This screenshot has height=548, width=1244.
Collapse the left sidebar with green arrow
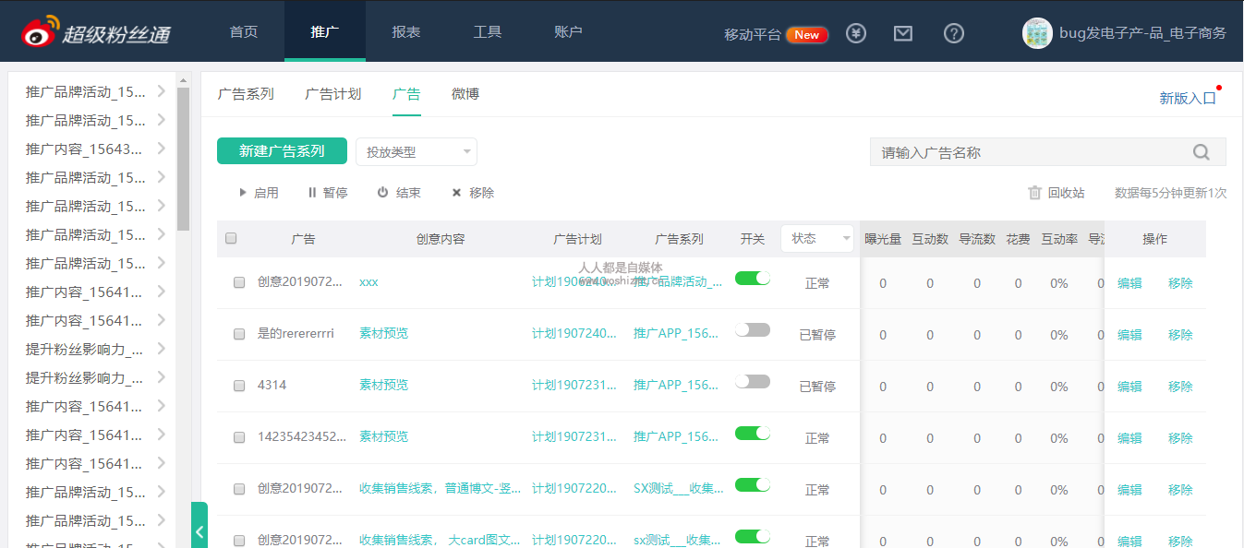[199, 531]
